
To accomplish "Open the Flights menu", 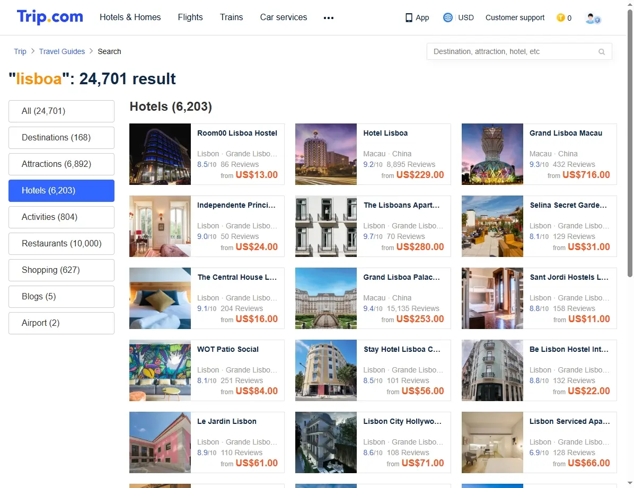I will (190, 17).
